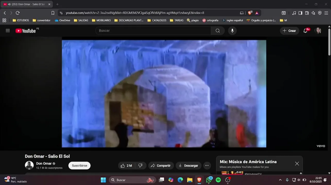Open the Windows Start menu

[103, 180]
